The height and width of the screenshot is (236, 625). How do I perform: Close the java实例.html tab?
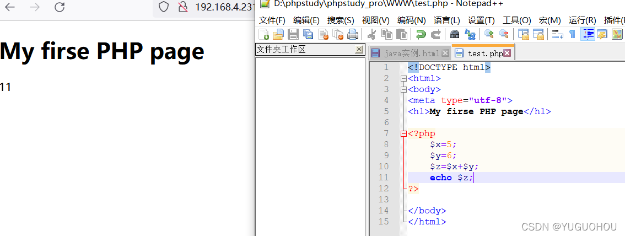(445, 53)
